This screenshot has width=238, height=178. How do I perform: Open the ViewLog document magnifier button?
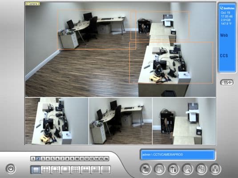187,169
